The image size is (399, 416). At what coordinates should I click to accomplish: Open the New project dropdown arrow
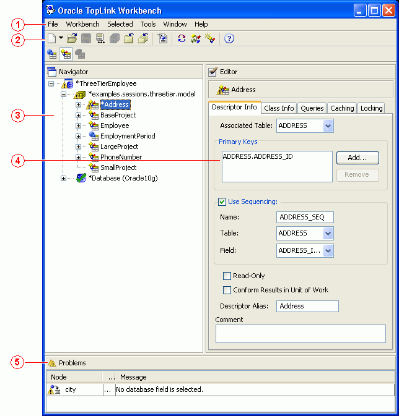61,38
